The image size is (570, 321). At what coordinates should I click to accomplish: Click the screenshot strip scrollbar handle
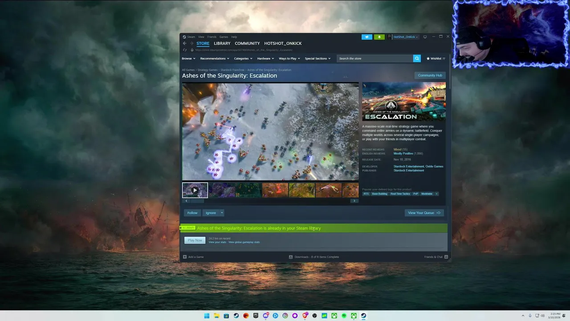click(196, 201)
